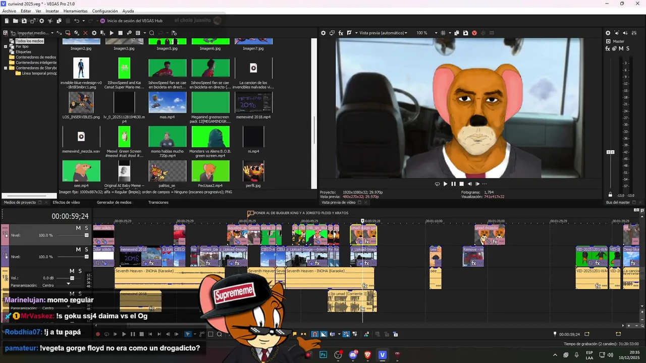This screenshot has width=646, height=363.
Task: Mute the first video track
Action: (x=78, y=228)
